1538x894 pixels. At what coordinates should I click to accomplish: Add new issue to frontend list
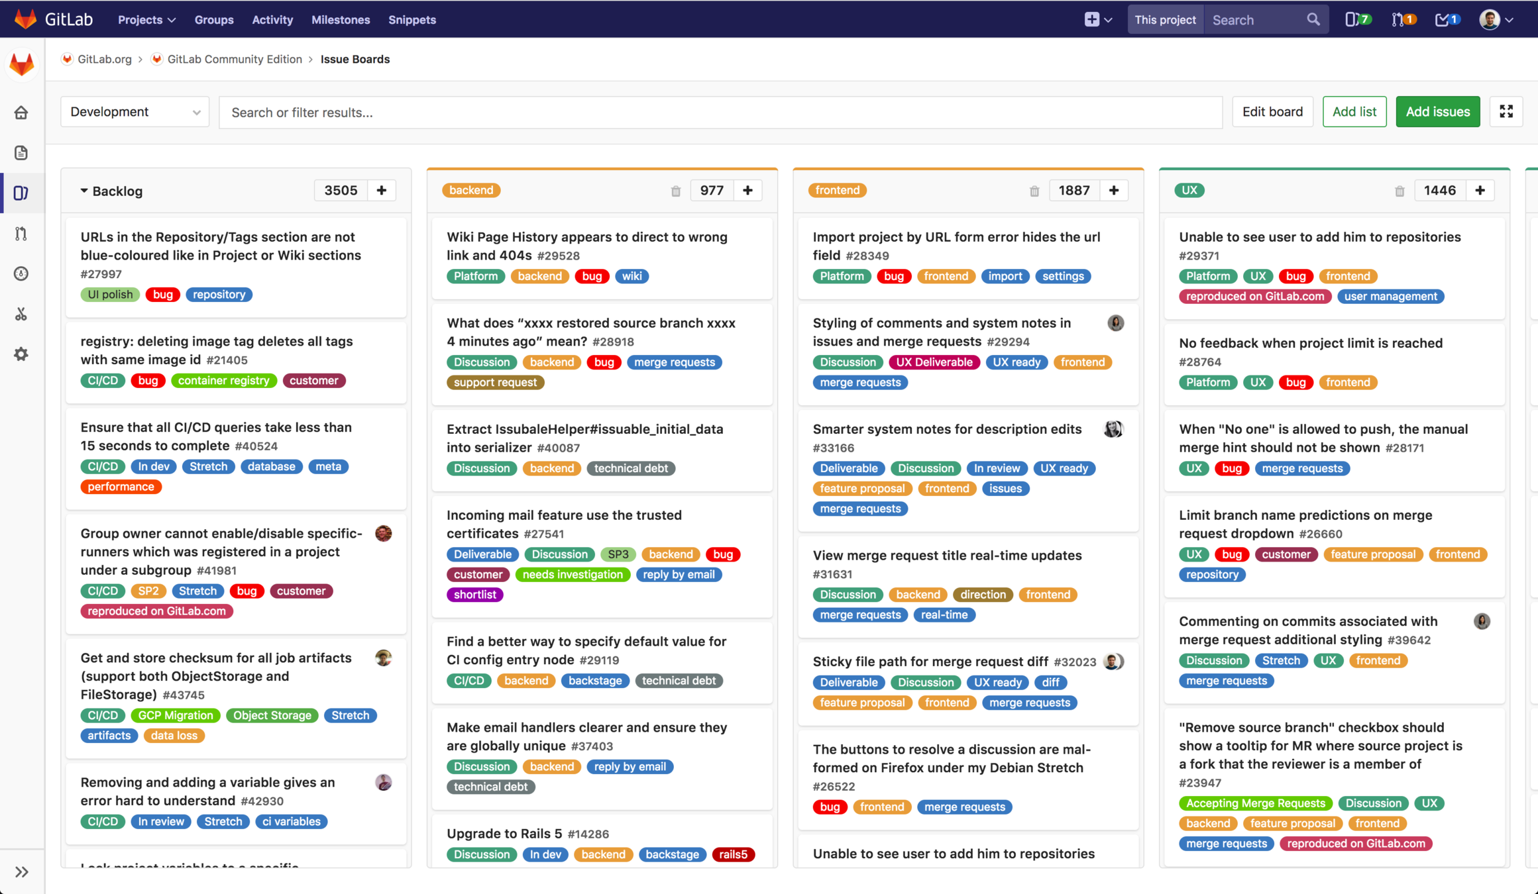[1113, 191]
